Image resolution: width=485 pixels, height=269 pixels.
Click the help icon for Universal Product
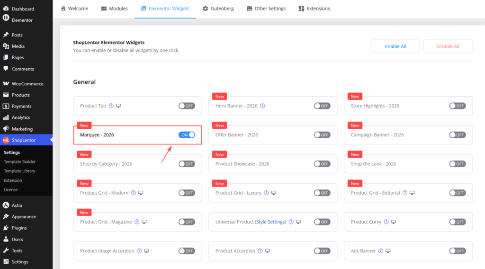tap(291, 222)
